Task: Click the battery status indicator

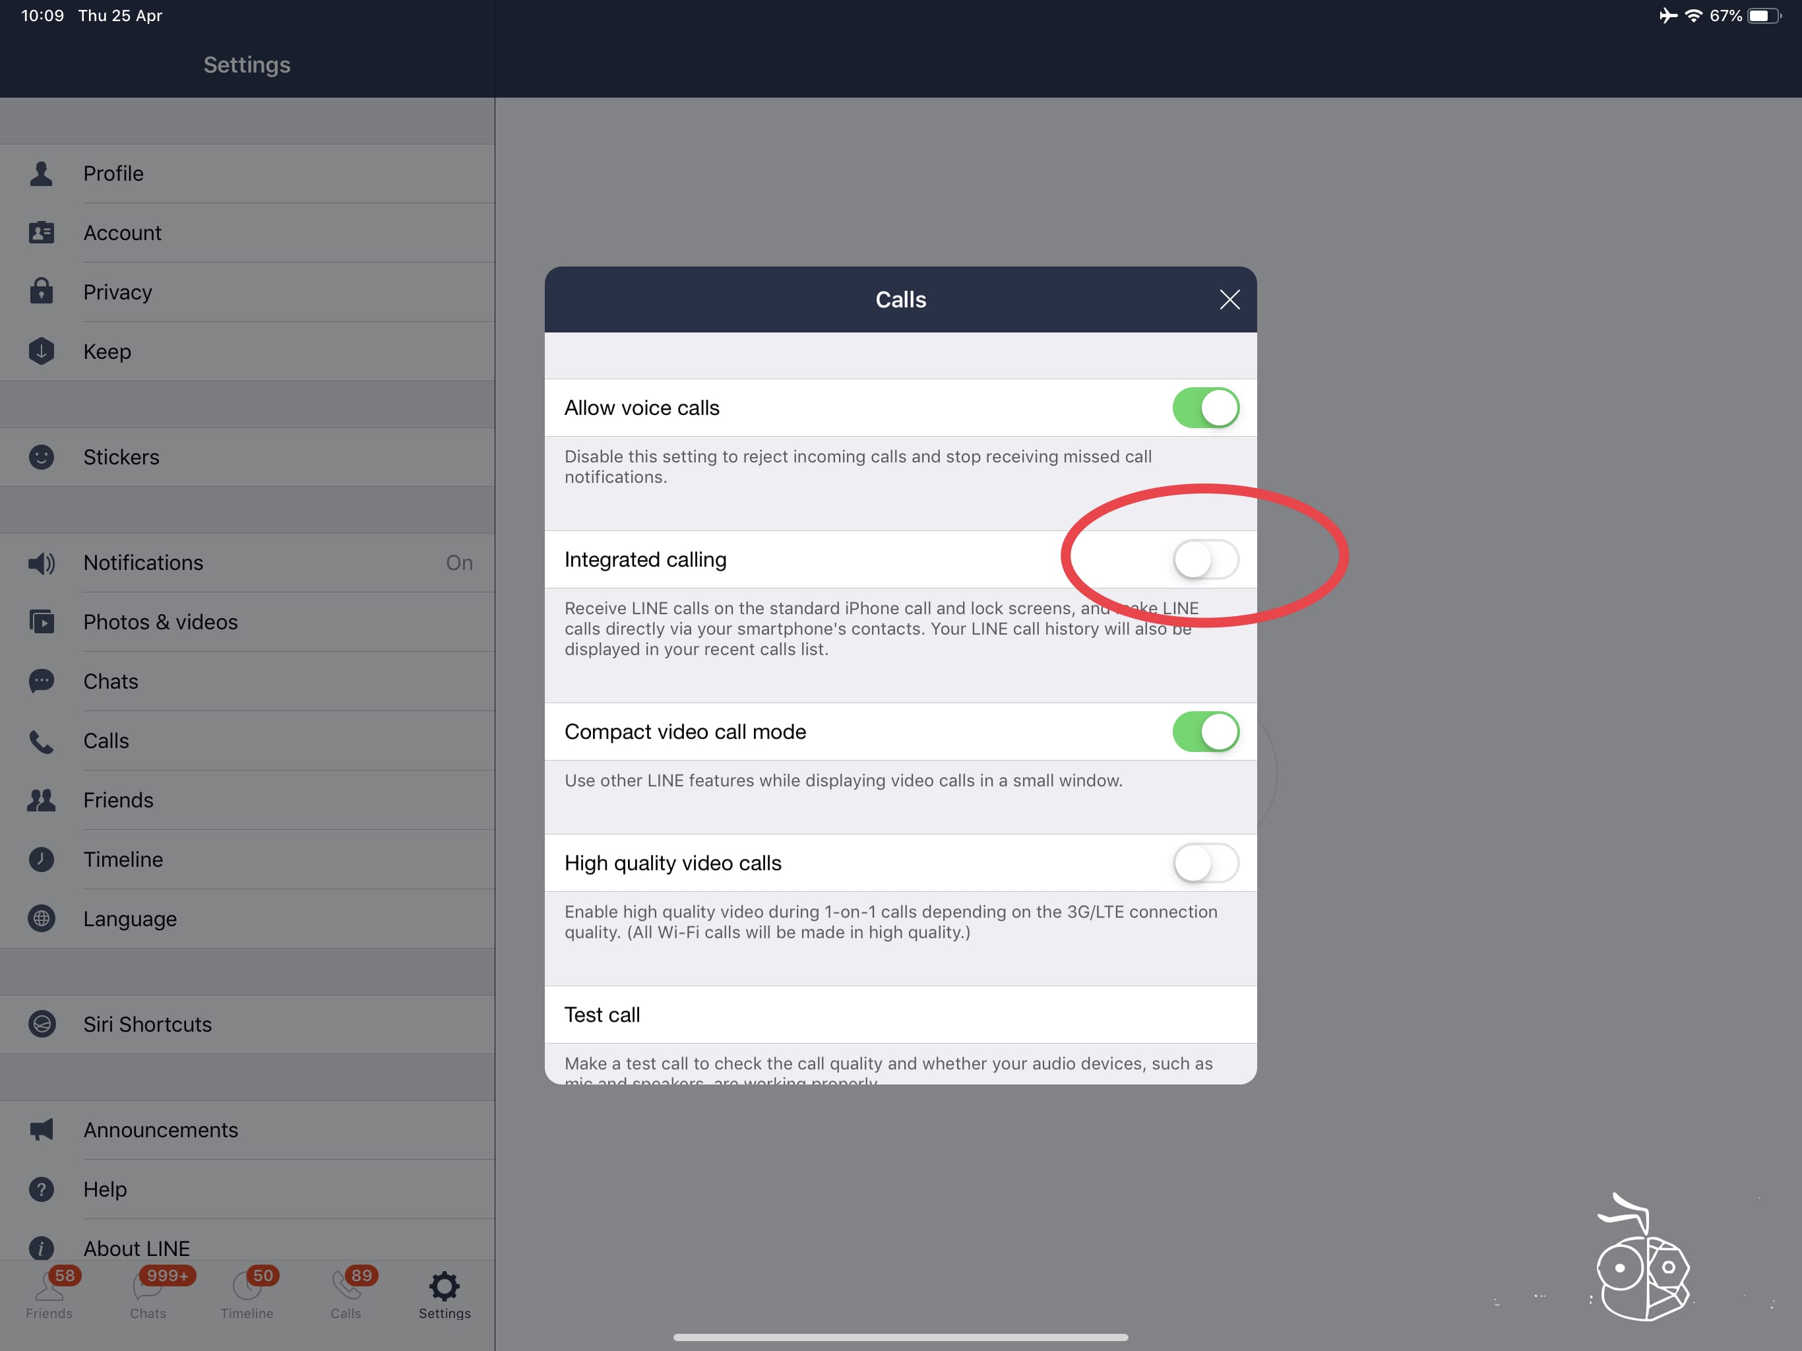Action: pos(1764,15)
